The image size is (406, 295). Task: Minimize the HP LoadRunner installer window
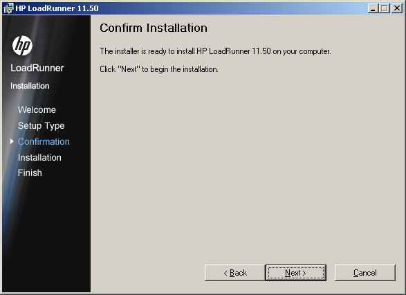373,8
